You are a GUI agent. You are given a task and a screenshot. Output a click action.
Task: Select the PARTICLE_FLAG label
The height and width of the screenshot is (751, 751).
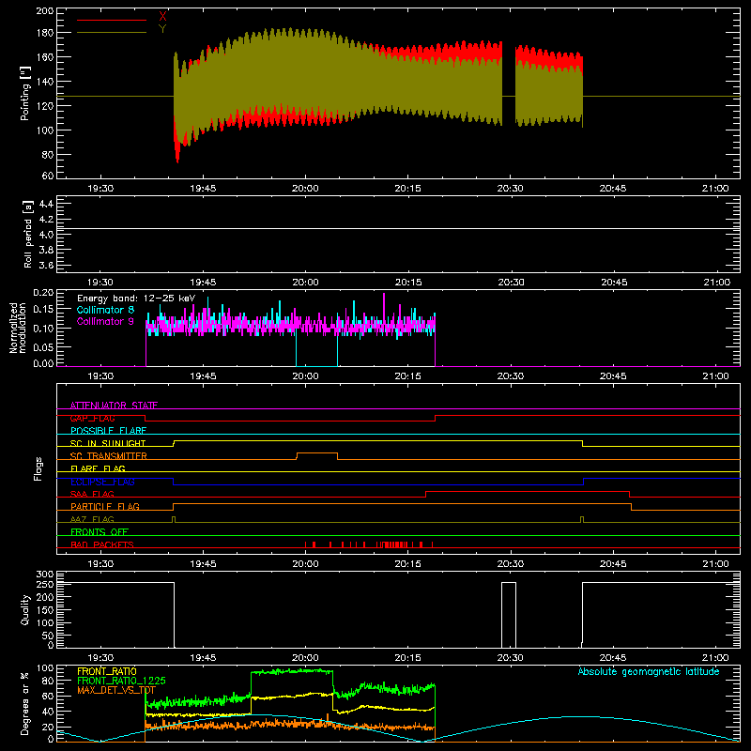click(105, 506)
